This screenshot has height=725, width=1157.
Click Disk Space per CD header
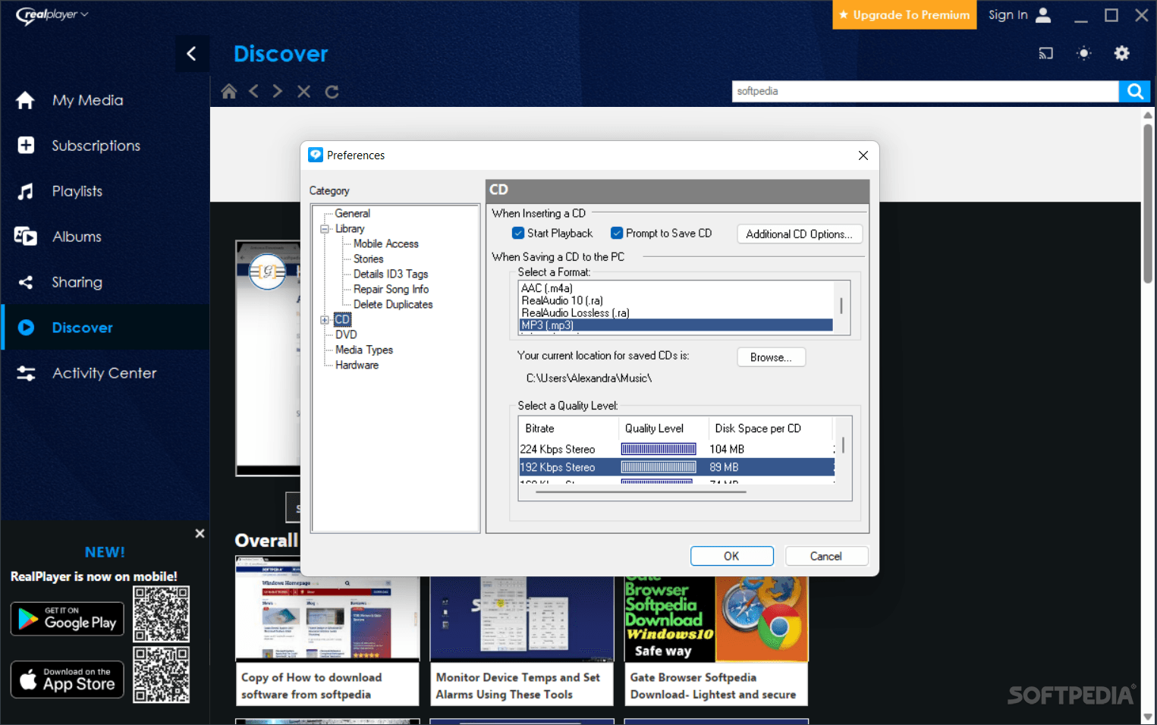(x=771, y=428)
